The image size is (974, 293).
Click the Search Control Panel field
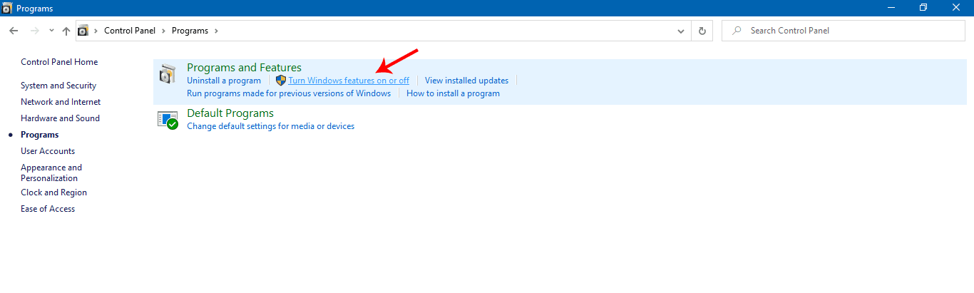[843, 31]
